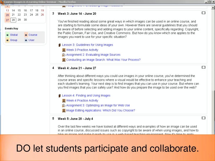Select calendar date 23
This screenshot has width=215, height=161.
pyautogui.click(x=25, y=15)
